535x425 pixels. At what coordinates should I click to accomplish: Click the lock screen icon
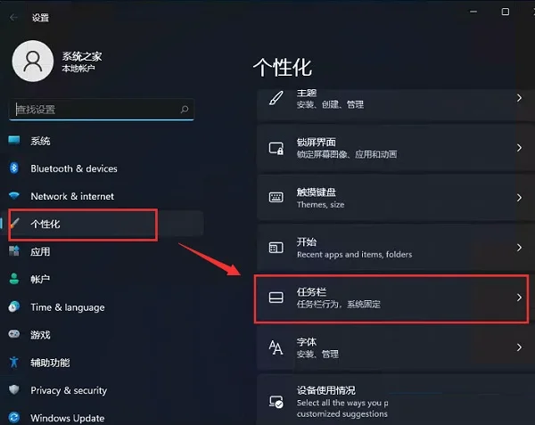[276, 148]
